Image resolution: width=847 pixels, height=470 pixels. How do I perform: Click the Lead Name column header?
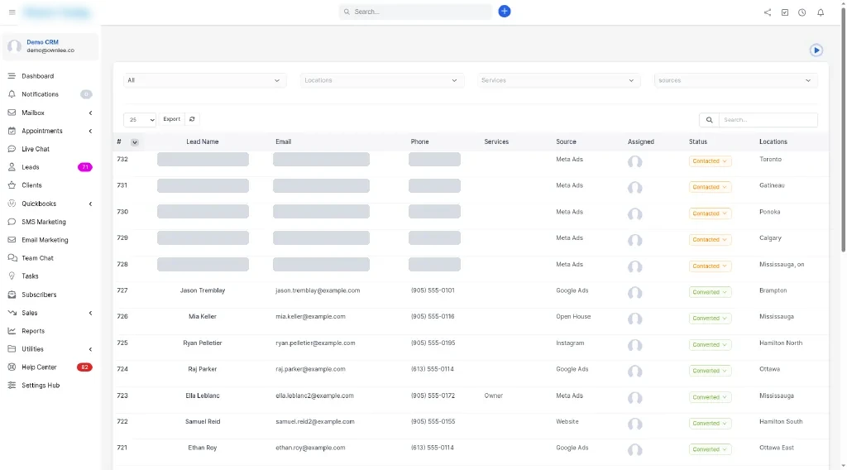click(203, 141)
